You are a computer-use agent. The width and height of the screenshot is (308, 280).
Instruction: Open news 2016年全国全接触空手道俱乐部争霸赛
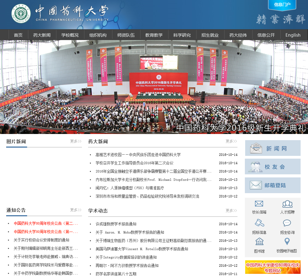153,171
